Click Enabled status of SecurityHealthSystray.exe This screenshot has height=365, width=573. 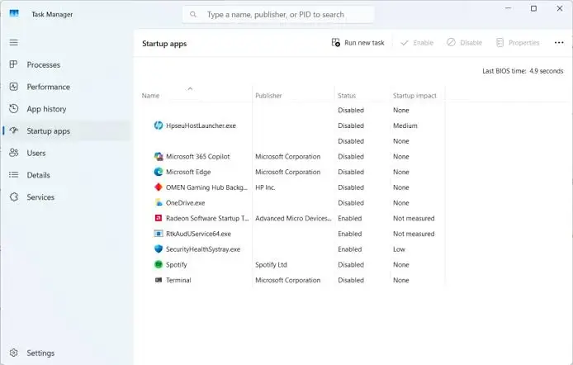pos(350,249)
